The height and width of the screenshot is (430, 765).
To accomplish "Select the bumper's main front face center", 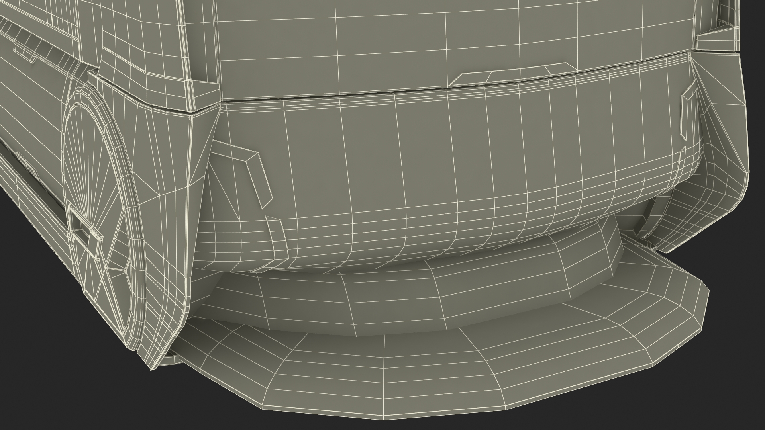I will 438,159.
